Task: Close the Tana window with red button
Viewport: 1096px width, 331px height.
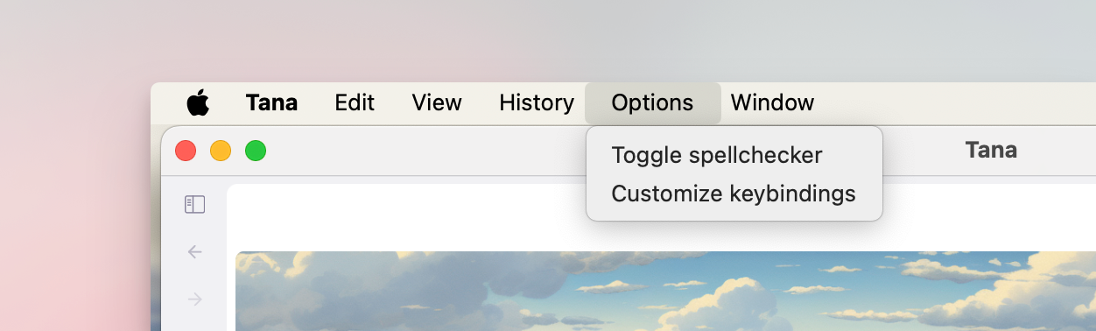Action: (186, 151)
